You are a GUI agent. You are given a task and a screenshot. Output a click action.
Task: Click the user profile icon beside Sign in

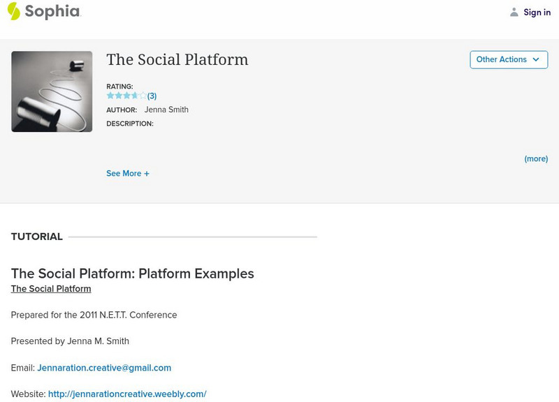tap(514, 13)
